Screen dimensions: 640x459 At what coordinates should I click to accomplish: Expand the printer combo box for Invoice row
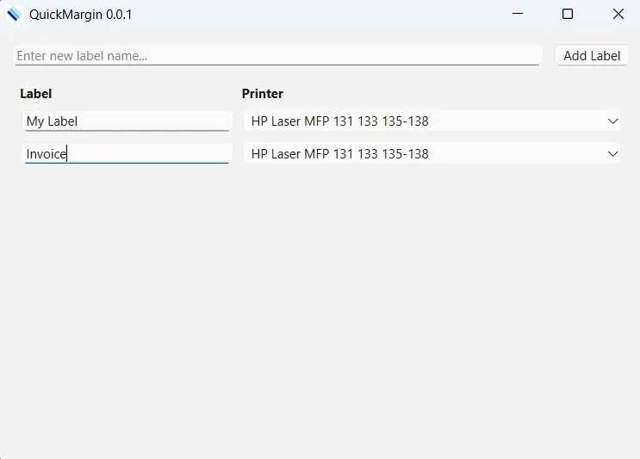[x=432, y=154]
